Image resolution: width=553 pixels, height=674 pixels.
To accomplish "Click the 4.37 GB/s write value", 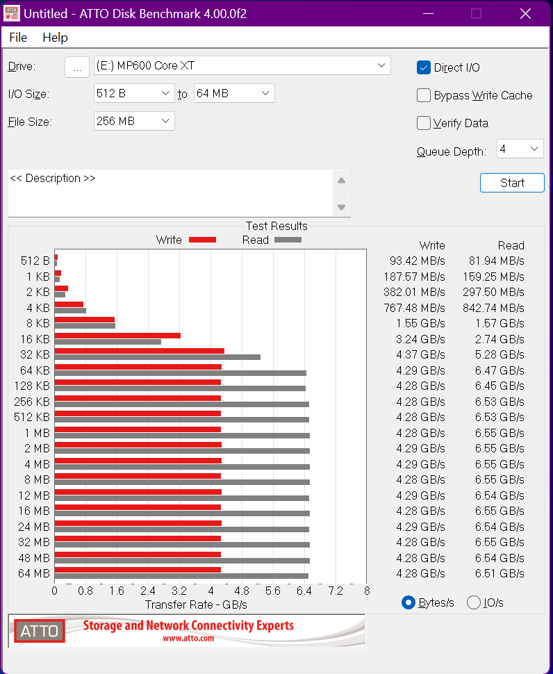I will click(420, 354).
